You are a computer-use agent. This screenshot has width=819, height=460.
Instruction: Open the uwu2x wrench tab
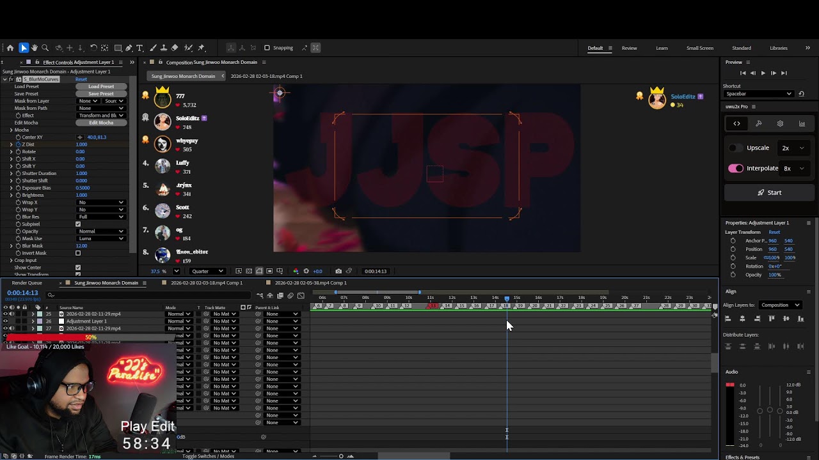(x=758, y=123)
